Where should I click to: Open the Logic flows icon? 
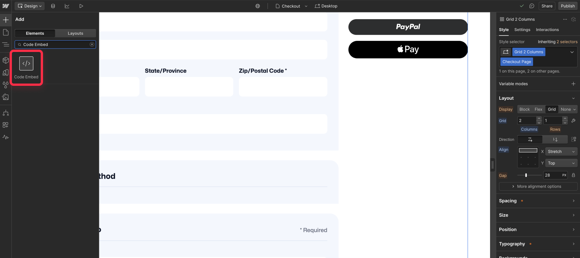point(6,113)
